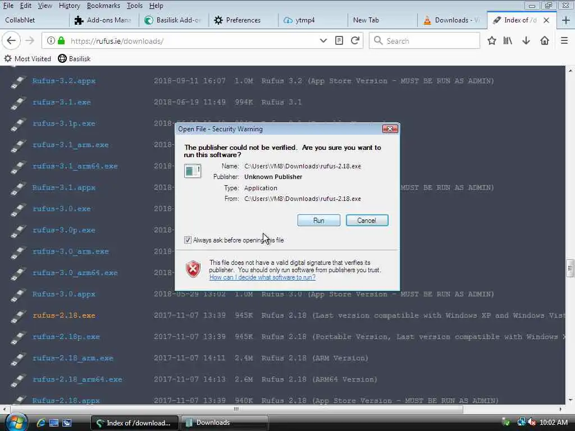Switch to the Add-ons Manager tab

coord(104,20)
